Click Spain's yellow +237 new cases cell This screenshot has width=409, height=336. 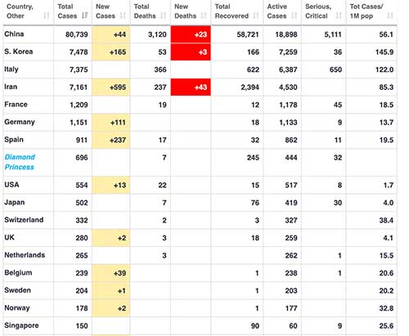click(x=111, y=140)
